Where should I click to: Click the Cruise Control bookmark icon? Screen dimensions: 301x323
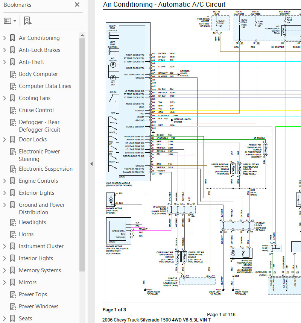[13, 111]
